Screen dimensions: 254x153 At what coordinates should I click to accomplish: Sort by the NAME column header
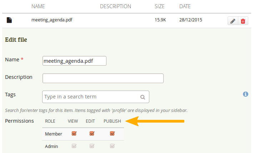coord(39,6)
